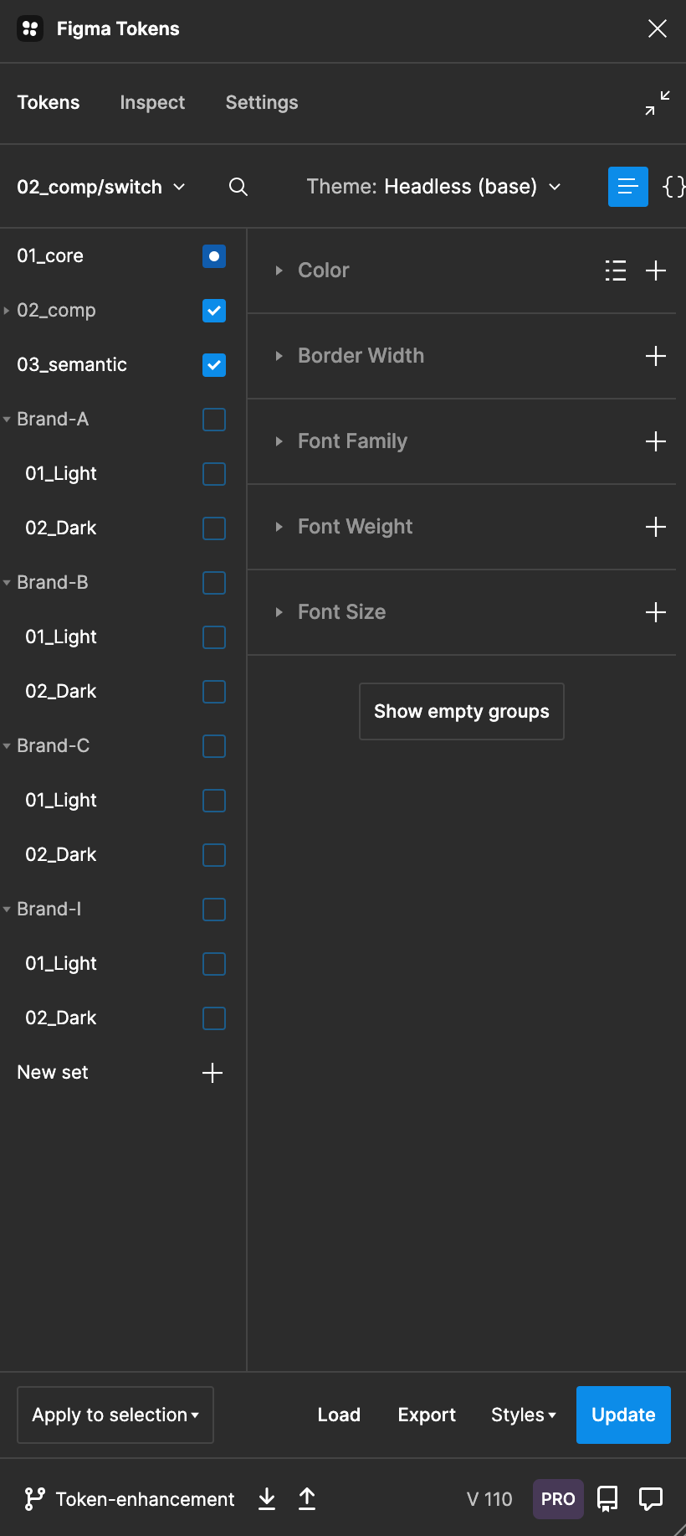Uncheck the 03_semantic token set
The width and height of the screenshot is (686, 1536).
(x=214, y=365)
